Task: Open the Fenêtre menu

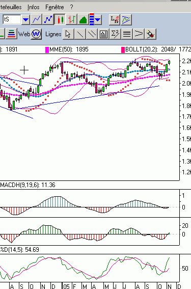Action: (54, 7)
